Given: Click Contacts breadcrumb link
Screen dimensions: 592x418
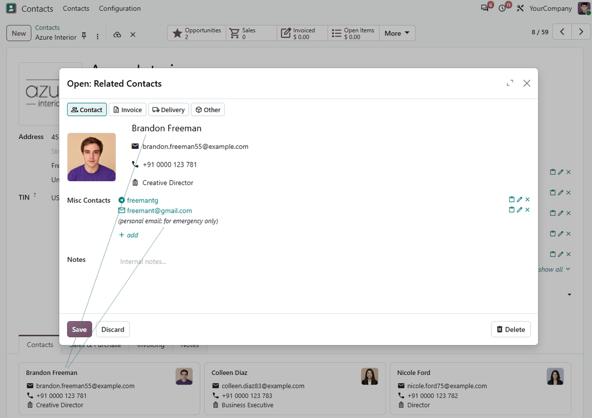Looking at the screenshot, I should pyautogui.click(x=47, y=28).
